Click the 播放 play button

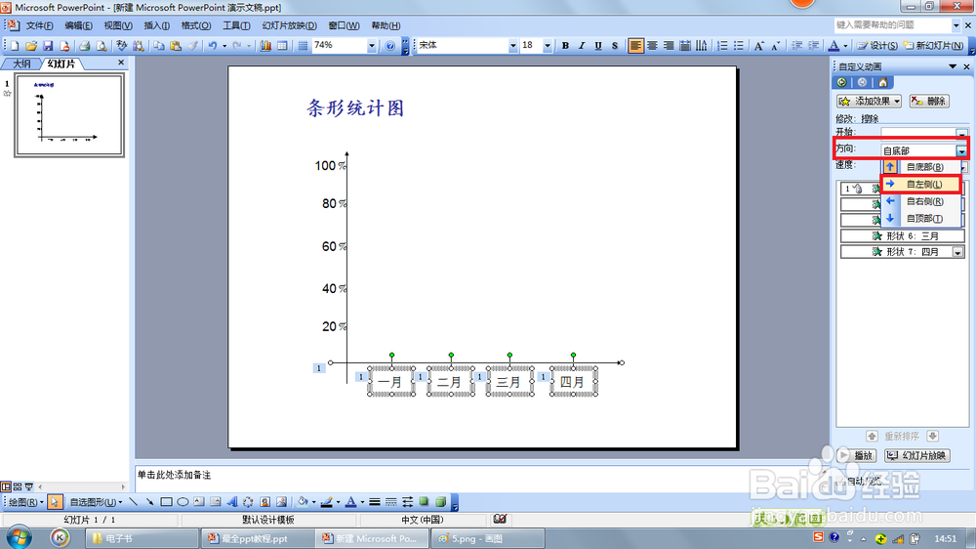coord(857,455)
